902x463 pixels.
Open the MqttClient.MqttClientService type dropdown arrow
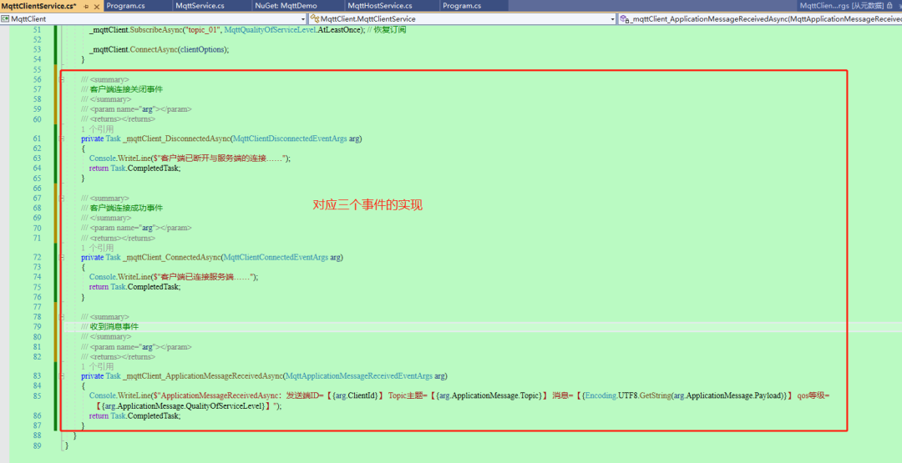click(x=612, y=19)
